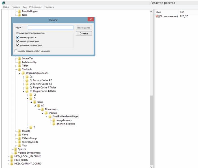
Task: Expand the Qt Factory Cache 4.7 node
Action: tap(24, 80)
